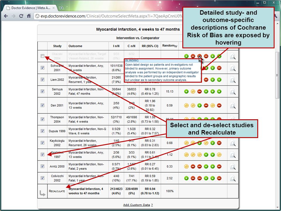
Task: Click the C n/N column header
Action: 131,46
